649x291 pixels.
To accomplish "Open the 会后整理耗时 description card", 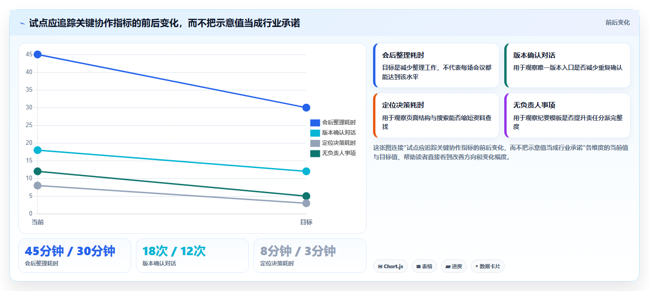I will click(x=436, y=65).
